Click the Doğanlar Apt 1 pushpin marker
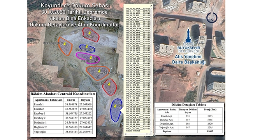 click(x=87, y=47)
